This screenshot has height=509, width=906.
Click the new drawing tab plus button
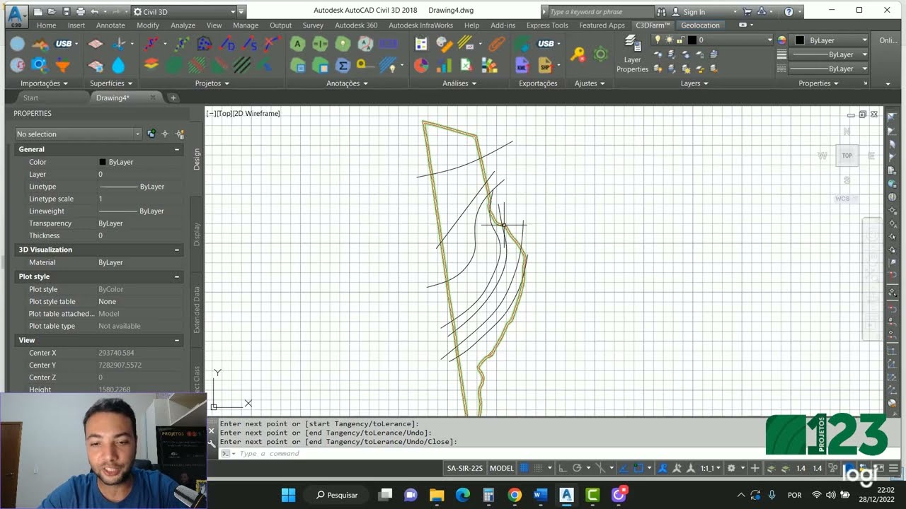pos(173,98)
